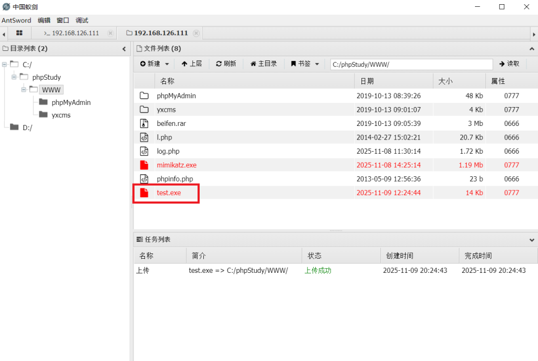
Task: Click the 读取 button
Action: (509, 63)
